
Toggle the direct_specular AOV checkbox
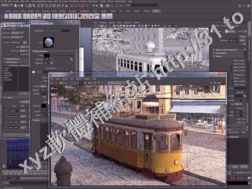pyautogui.click(x=6, y=116)
